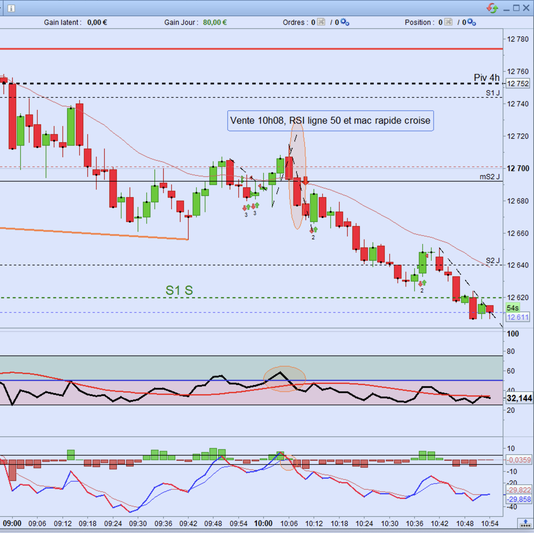Click the '09:00' time axis label

point(12,523)
